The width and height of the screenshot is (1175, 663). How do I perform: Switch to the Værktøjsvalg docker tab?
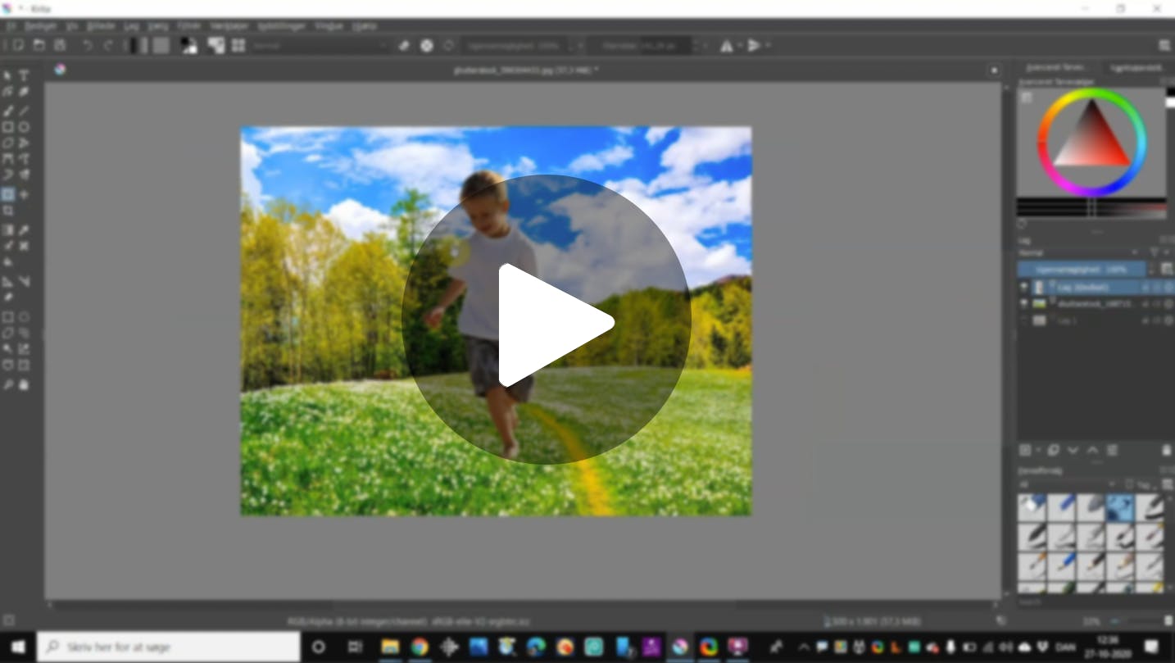click(1136, 68)
